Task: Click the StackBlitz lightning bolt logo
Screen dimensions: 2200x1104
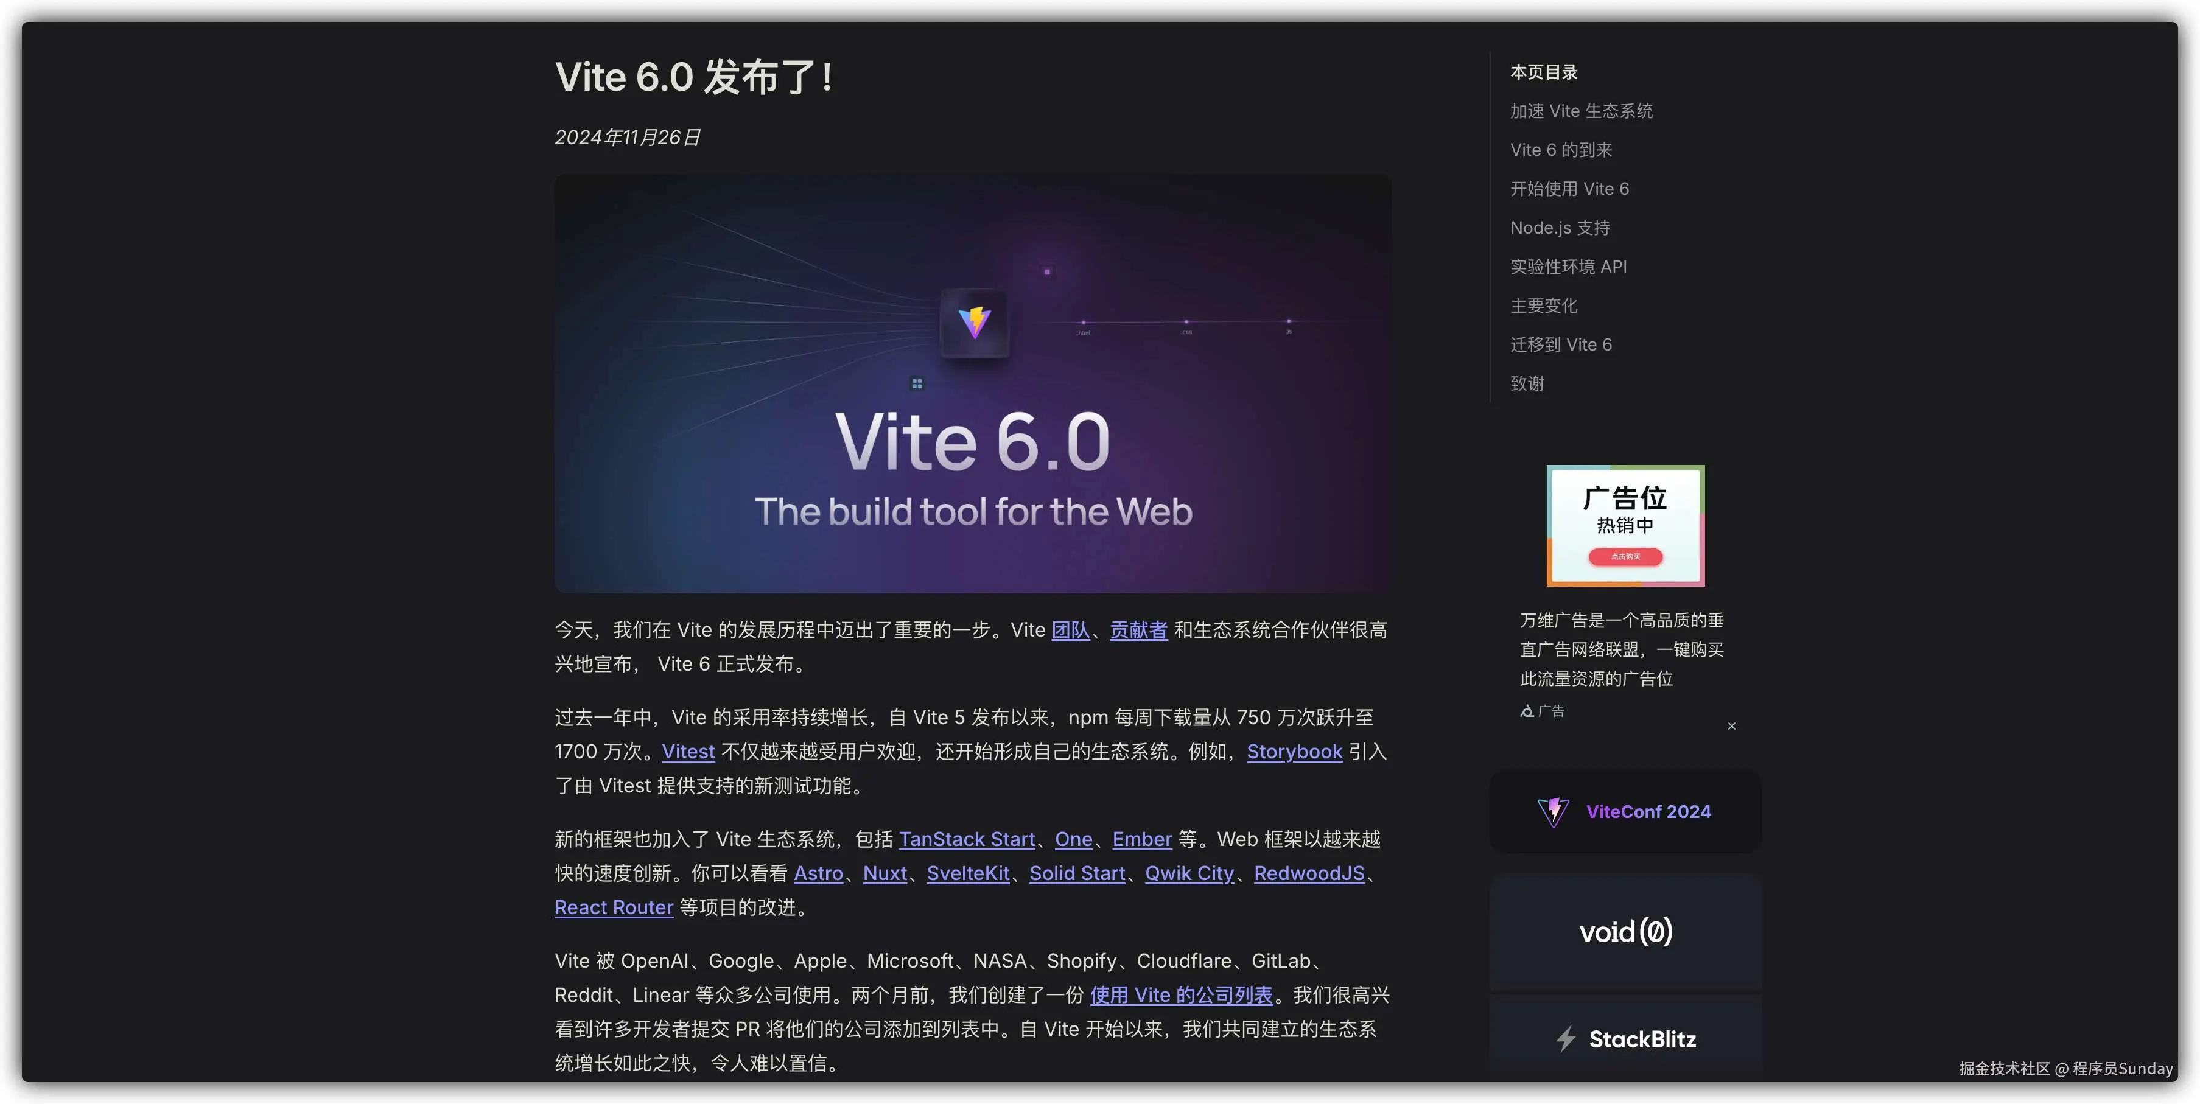Action: 1566,1039
